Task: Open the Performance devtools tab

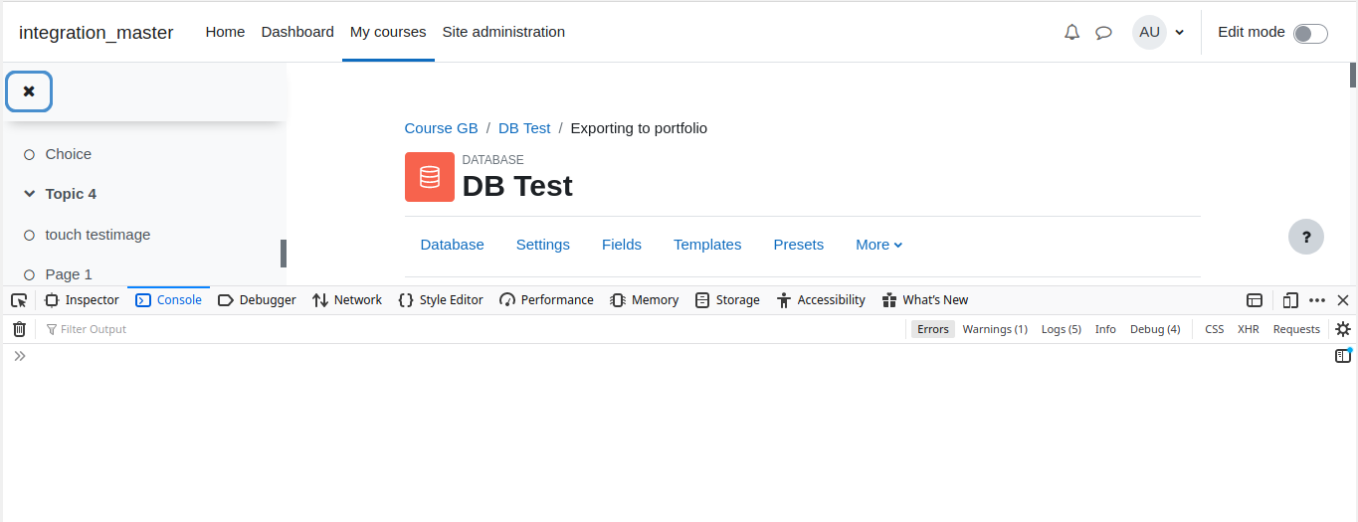Action: pyautogui.click(x=546, y=300)
